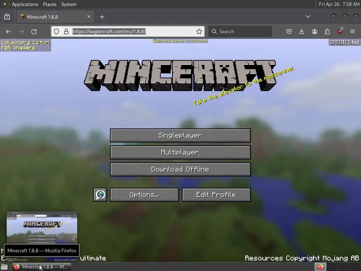Open the System menu
The width and height of the screenshot is (361, 271).
(x=69, y=4)
